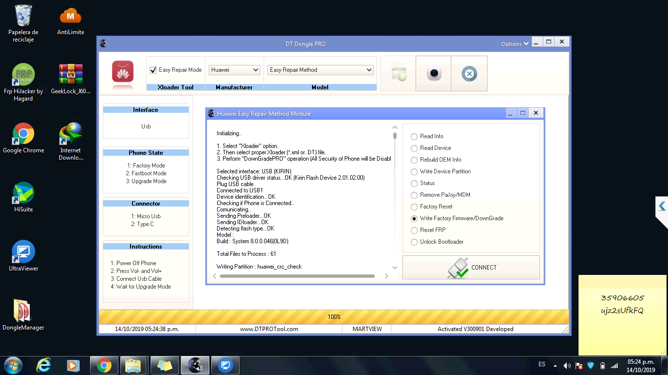Expand the side panel blue arrow
Image resolution: width=668 pixels, height=375 pixels.
click(x=662, y=207)
